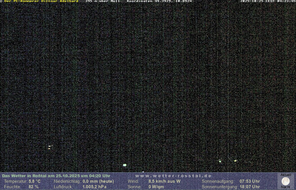
Task: Click the www.wetter-rosstal.de website link
Action: tap(173, 176)
